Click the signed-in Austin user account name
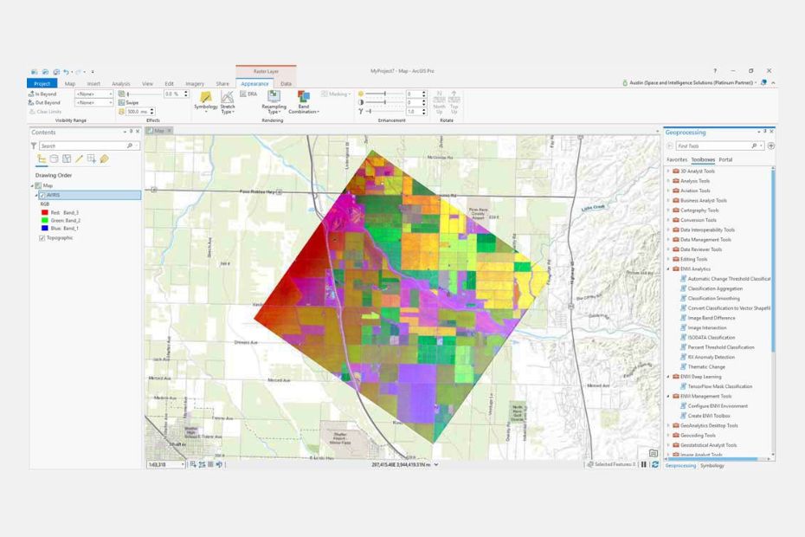This screenshot has width=805, height=537. (692, 83)
